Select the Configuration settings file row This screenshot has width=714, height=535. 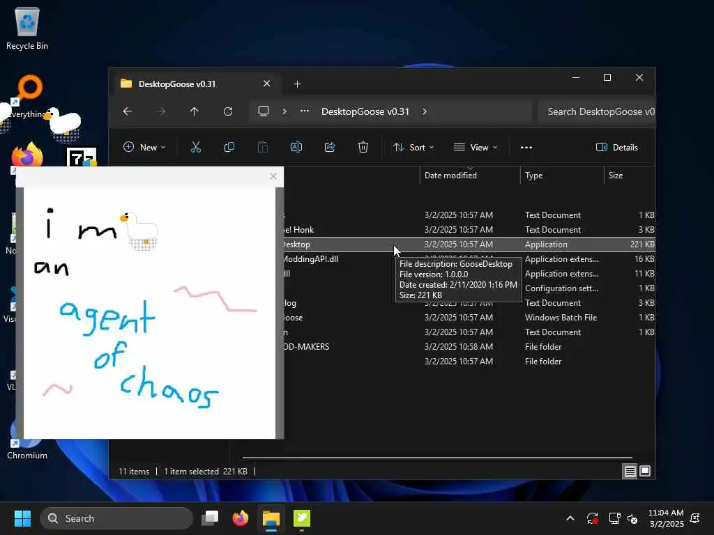click(469, 288)
